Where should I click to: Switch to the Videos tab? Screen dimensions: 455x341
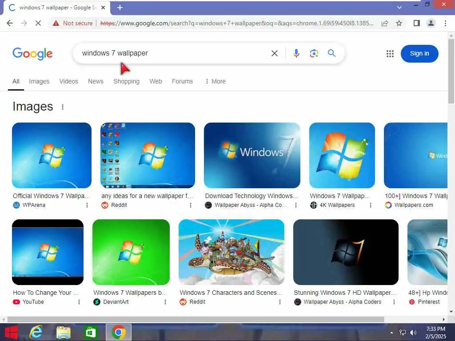tap(69, 82)
